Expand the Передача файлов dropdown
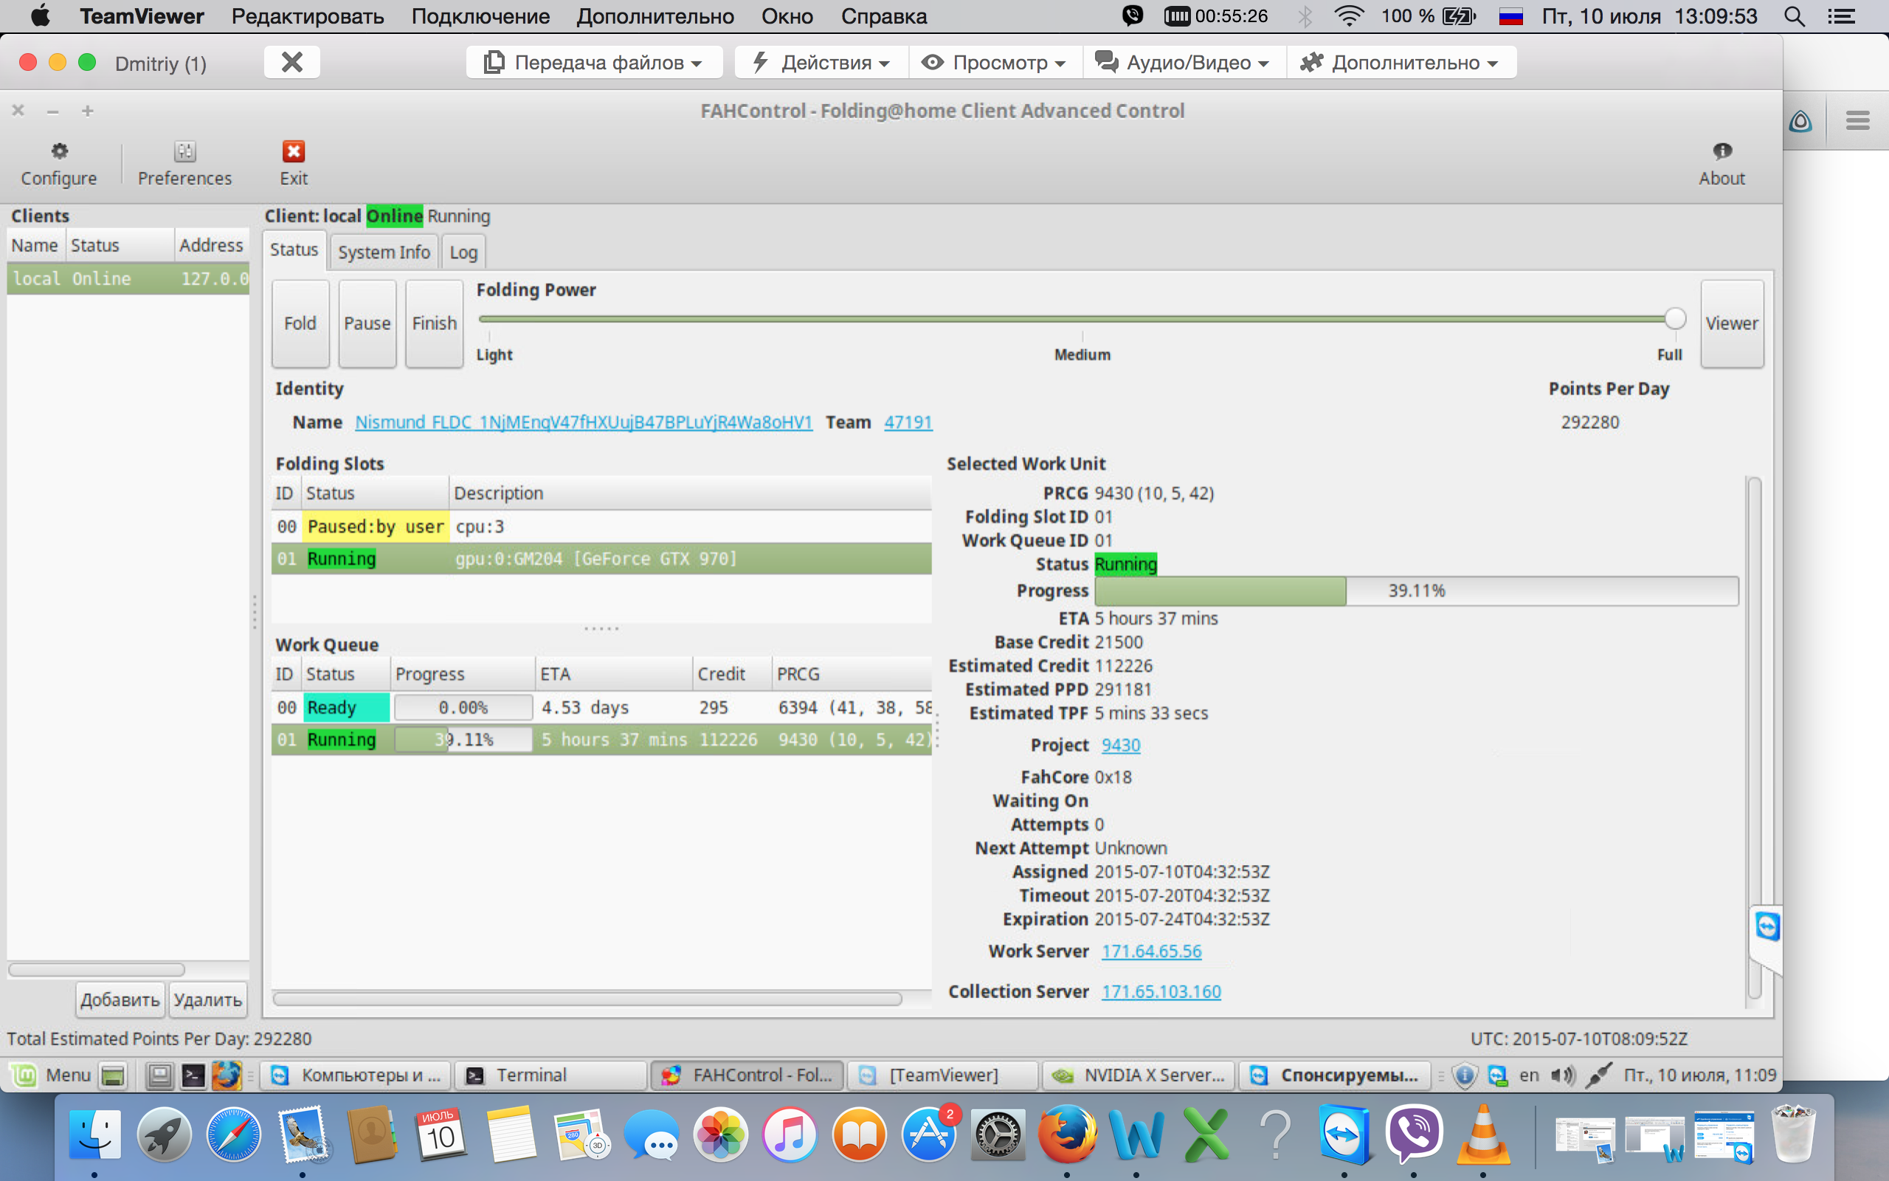Image resolution: width=1889 pixels, height=1181 pixels. (x=594, y=63)
